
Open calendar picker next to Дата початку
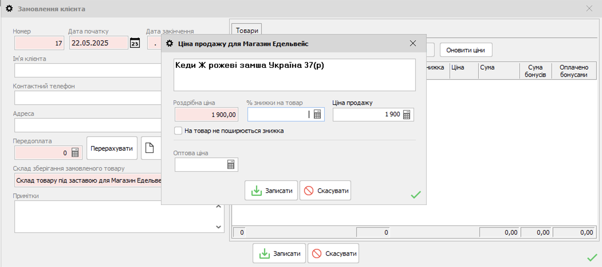pos(135,43)
